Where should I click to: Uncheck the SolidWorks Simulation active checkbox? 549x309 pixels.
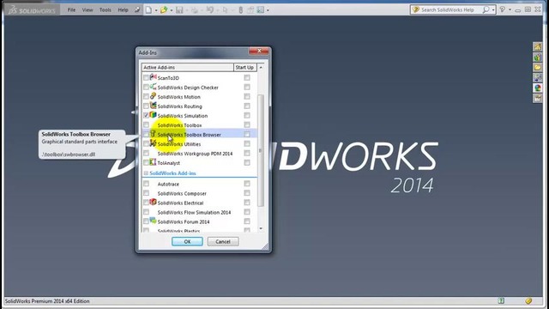click(146, 115)
